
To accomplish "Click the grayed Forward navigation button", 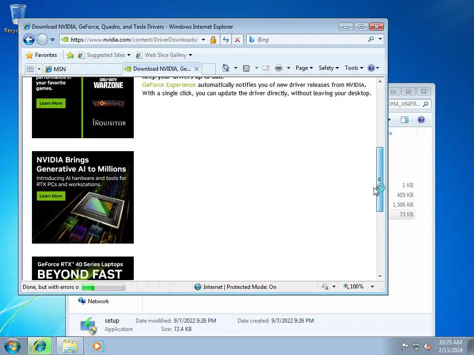I will (42, 40).
